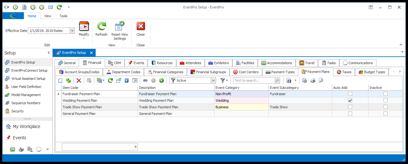Click the Text to search input field
Viewport: 408px width, 164px height.
254,80
